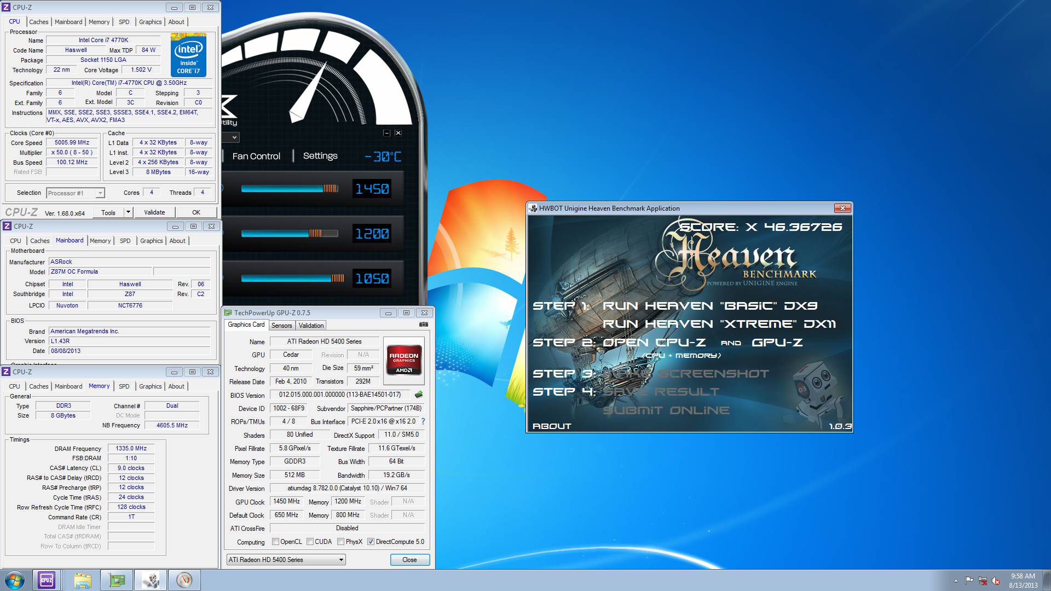Click GPU-Z link in Heaven step 2

click(777, 343)
